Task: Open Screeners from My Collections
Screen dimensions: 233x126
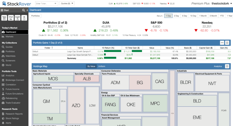Action: 10,60
